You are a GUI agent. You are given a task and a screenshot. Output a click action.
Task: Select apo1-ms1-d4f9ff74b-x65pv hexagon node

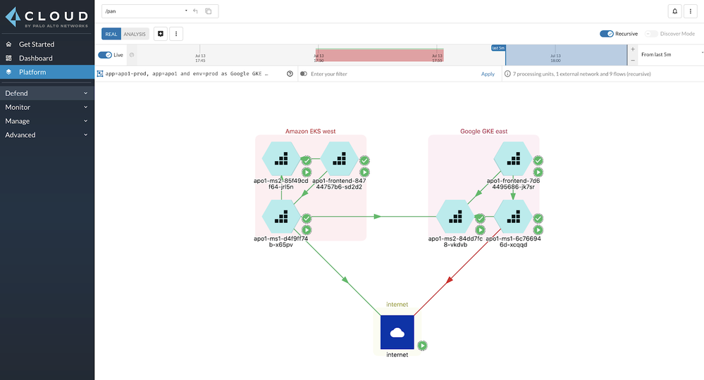(281, 217)
